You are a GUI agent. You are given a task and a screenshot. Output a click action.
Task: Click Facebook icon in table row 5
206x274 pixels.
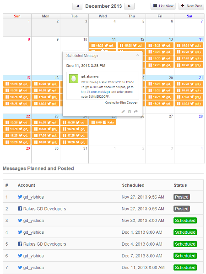pos(20,244)
